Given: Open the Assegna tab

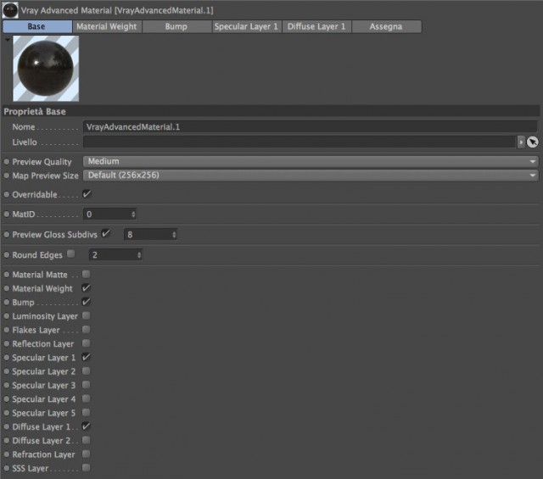Looking at the screenshot, I should [x=387, y=26].
